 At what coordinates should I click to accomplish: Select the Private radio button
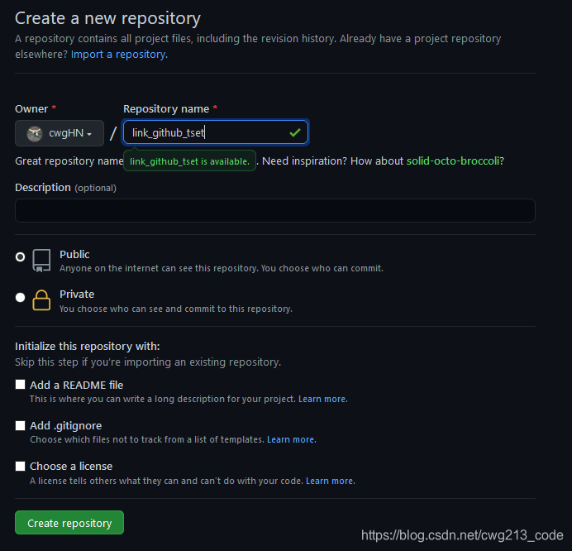(x=21, y=297)
